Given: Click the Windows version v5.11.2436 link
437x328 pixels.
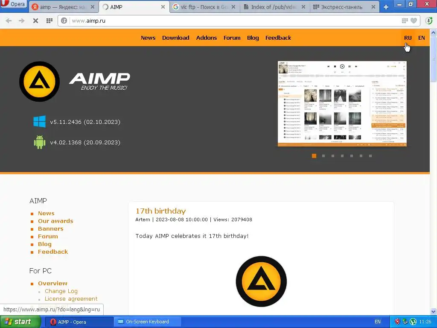Looking at the screenshot, I should pyautogui.click(x=85, y=122).
